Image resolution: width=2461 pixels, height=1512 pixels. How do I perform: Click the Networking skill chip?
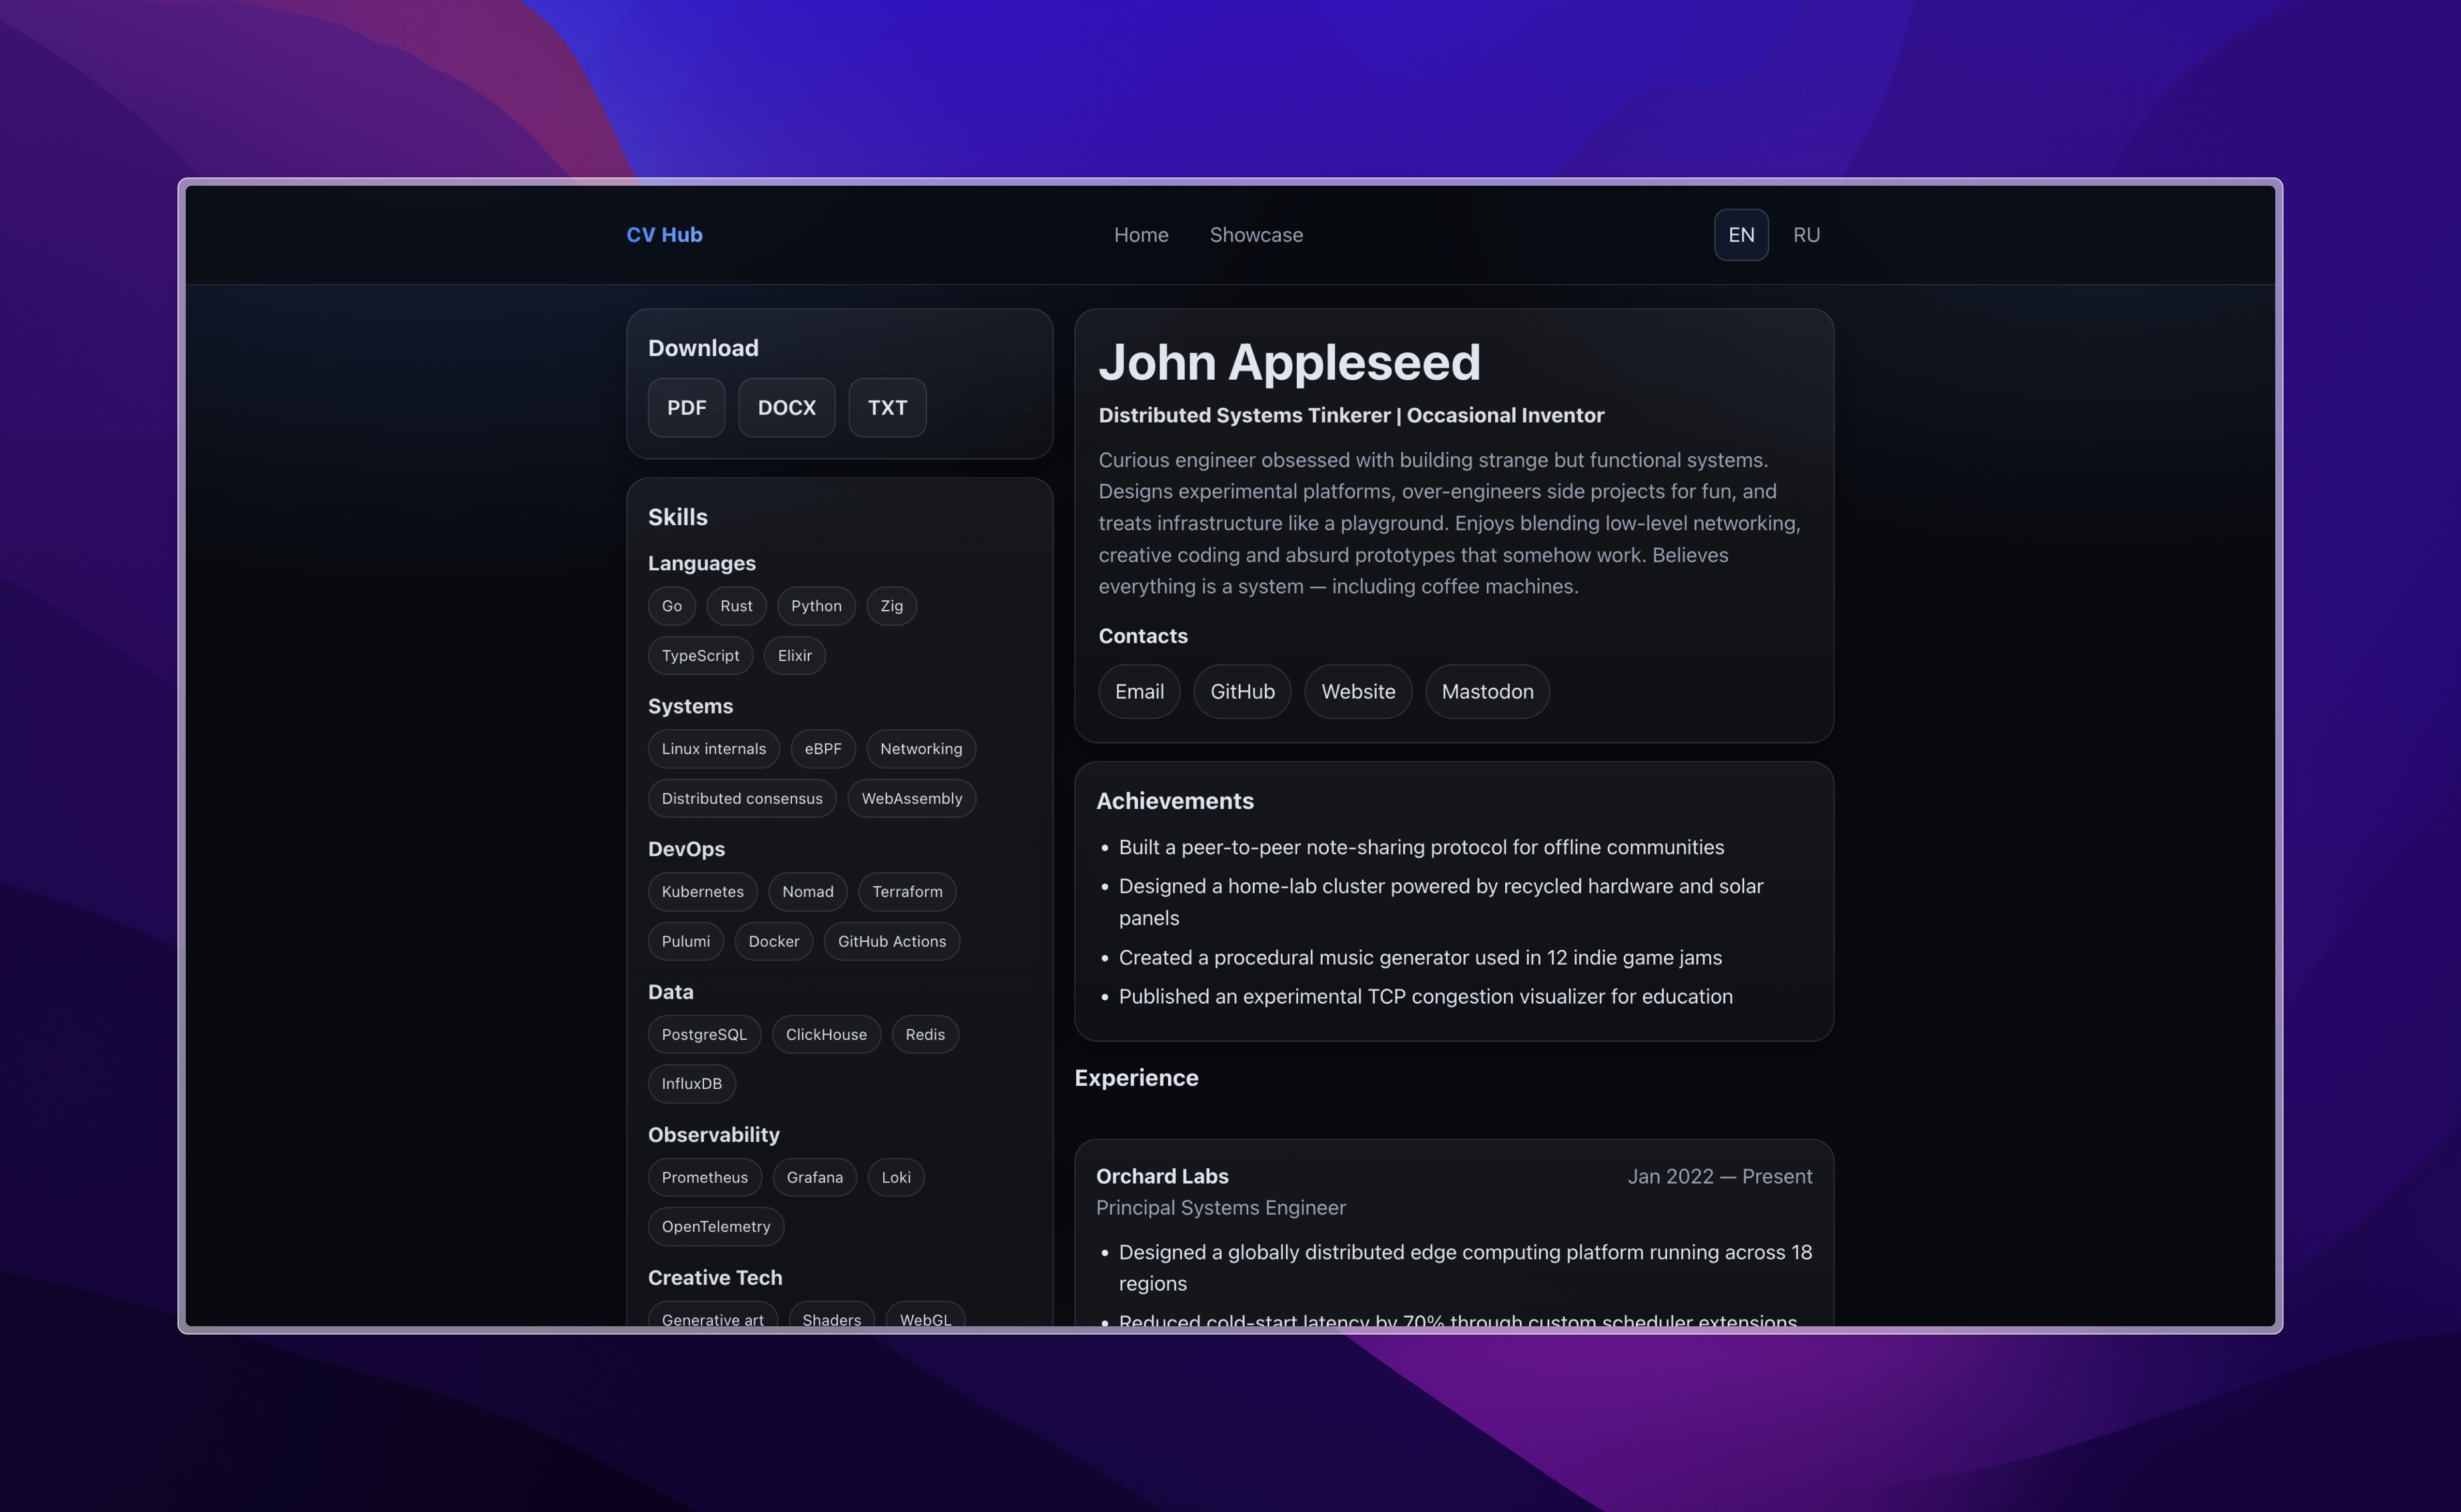click(921, 749)
